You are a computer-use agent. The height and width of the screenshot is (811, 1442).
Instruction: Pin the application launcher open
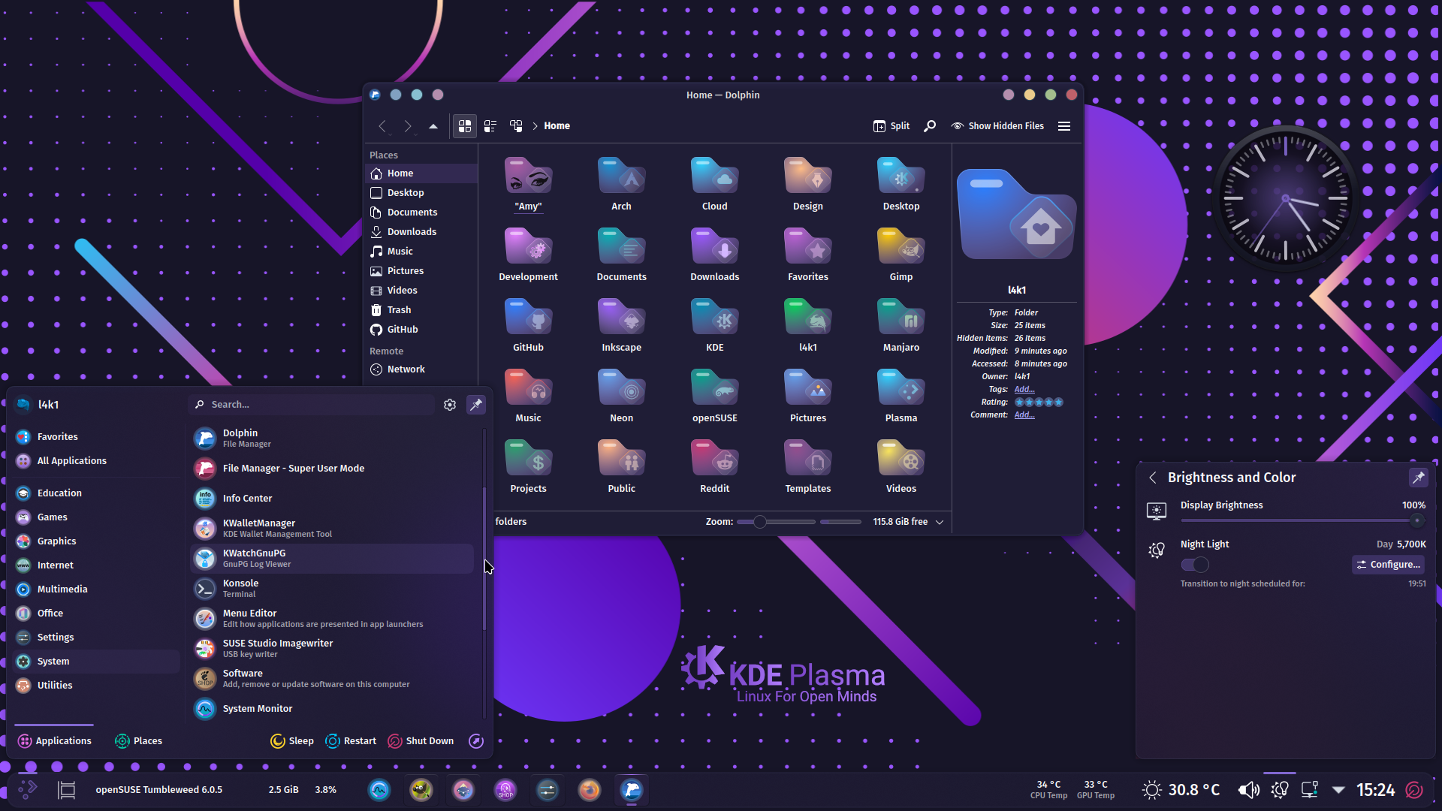(x=476, y=405)
